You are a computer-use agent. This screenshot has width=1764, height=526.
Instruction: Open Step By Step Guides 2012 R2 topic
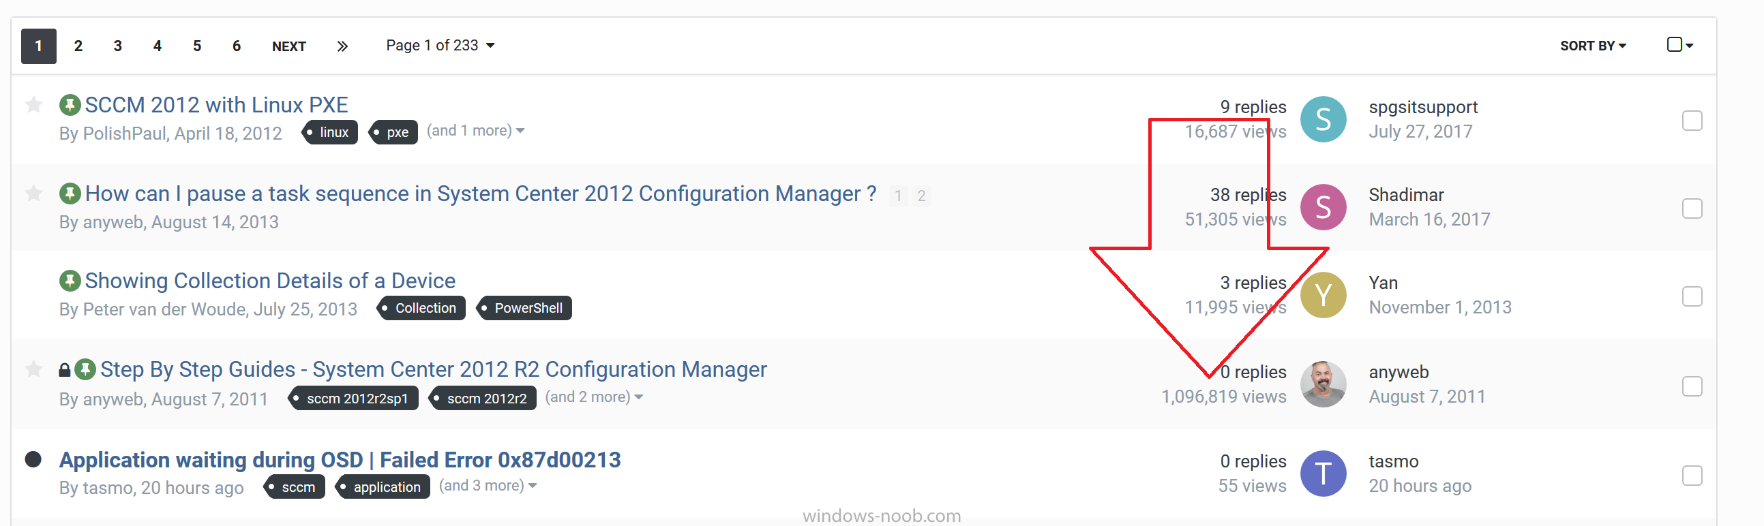coord(434,369)
